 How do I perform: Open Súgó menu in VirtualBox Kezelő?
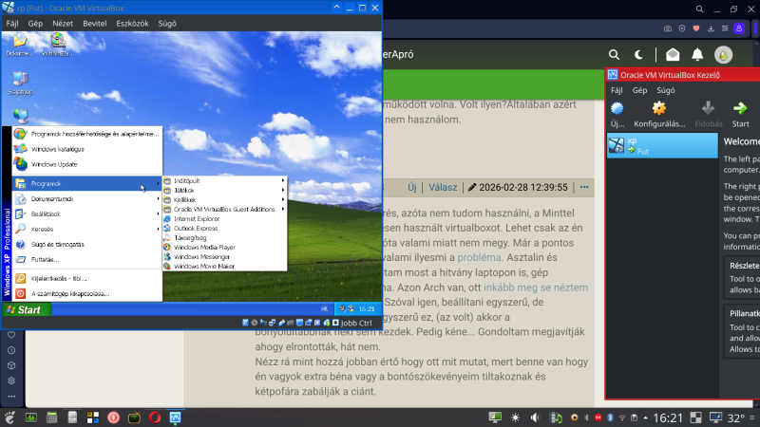tap(666, 90)
